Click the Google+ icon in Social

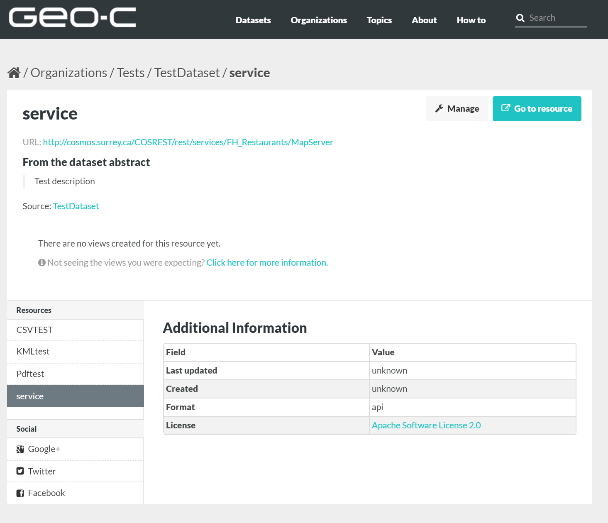(20, 449)
